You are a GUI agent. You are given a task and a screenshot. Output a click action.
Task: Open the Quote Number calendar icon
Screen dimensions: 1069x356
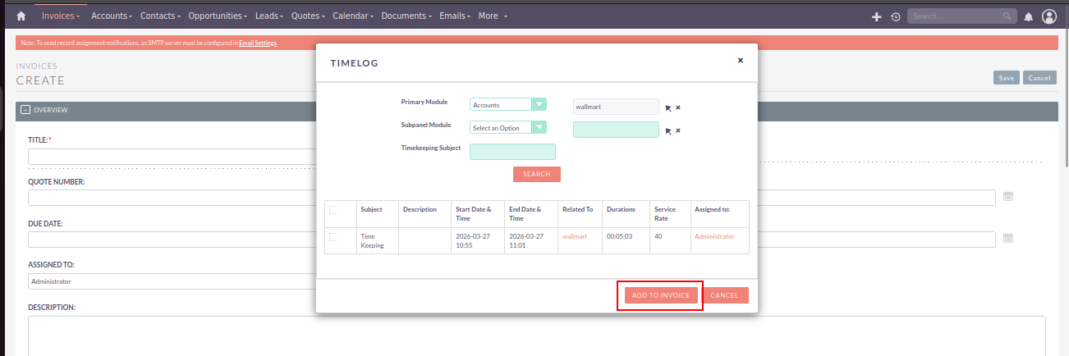pyautogui.click(x=1008, y=197)
